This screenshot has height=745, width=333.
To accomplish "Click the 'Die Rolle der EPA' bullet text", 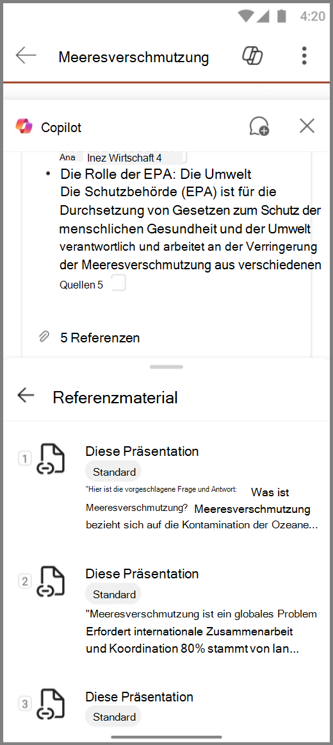I will [x=156, y=174].
